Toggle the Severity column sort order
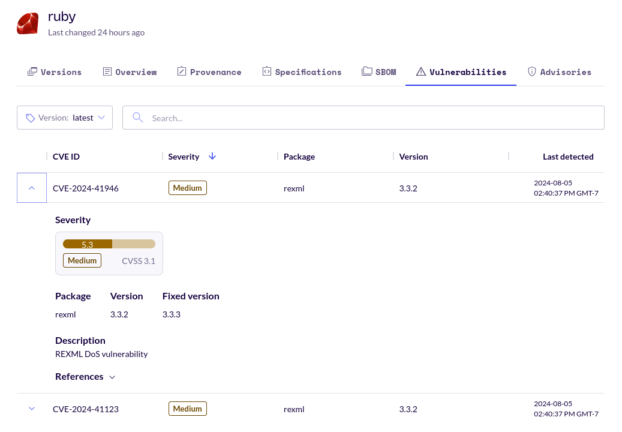The image size is (622, 432). [212, 156]
